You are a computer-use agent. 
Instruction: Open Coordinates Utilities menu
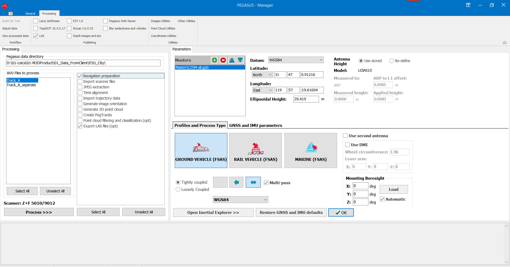coord(164,36)
